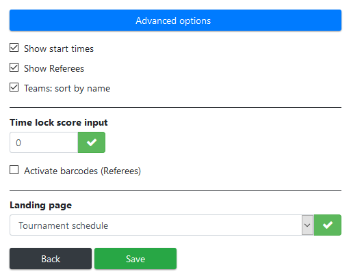Collapse the Advanced options header
Image resolution: width=351 pixels, height=280 pixels.
tap(175, 20)
